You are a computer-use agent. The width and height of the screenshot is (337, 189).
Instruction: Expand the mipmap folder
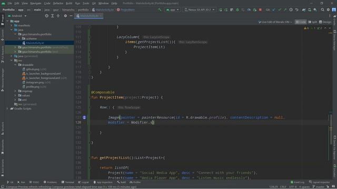pyautogui.click(x=15, y=91)
